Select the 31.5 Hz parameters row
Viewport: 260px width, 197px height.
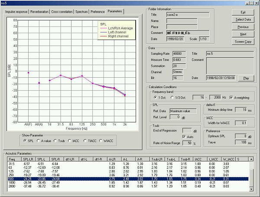(x=128, y=164)
